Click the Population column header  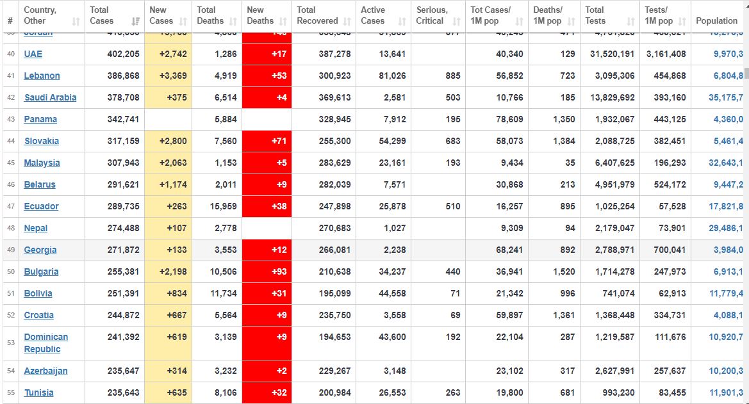[716, 20]
